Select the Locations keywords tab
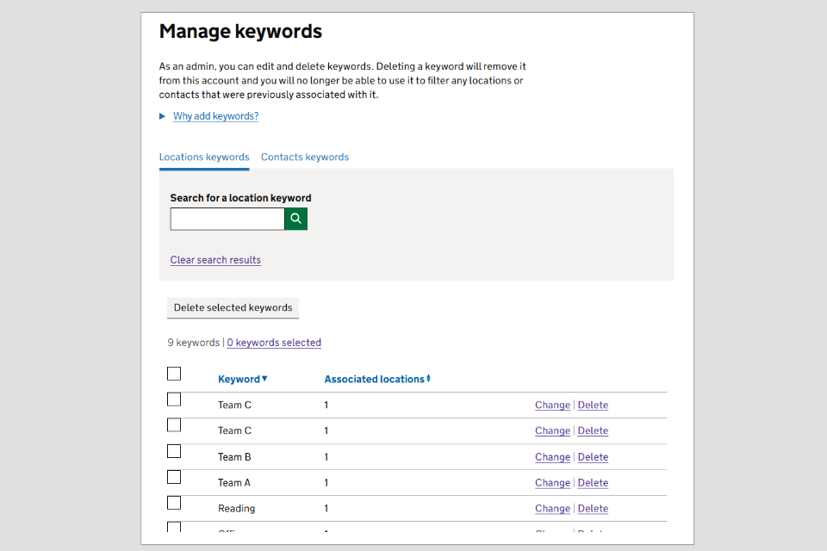 pyautogui.click(x=204, y=158)
